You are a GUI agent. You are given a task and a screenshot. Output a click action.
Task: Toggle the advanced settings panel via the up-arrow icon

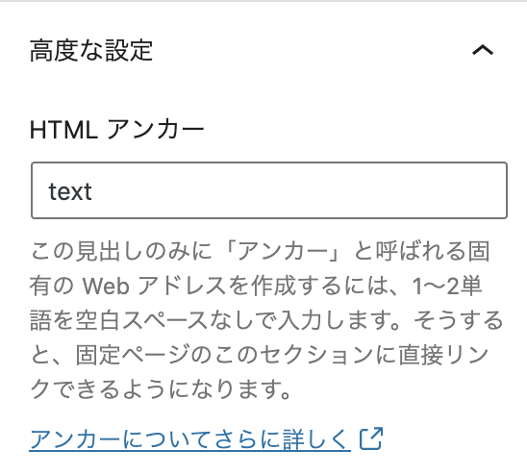[483, 50]
